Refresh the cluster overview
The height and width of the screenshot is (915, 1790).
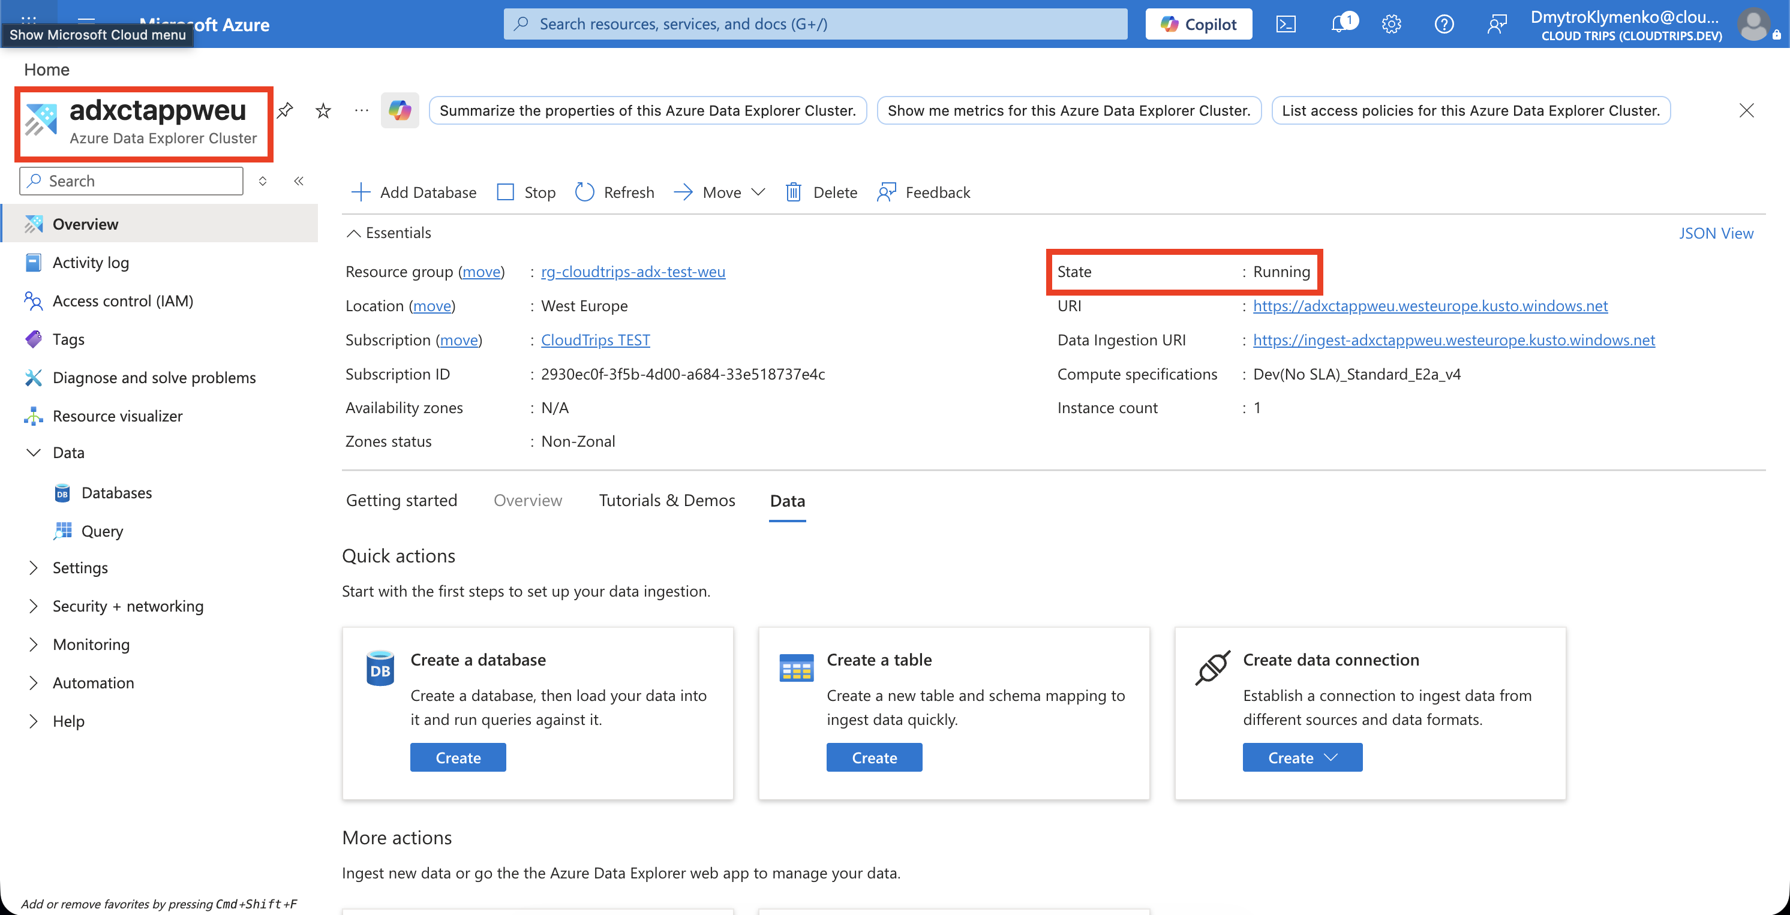615,192
